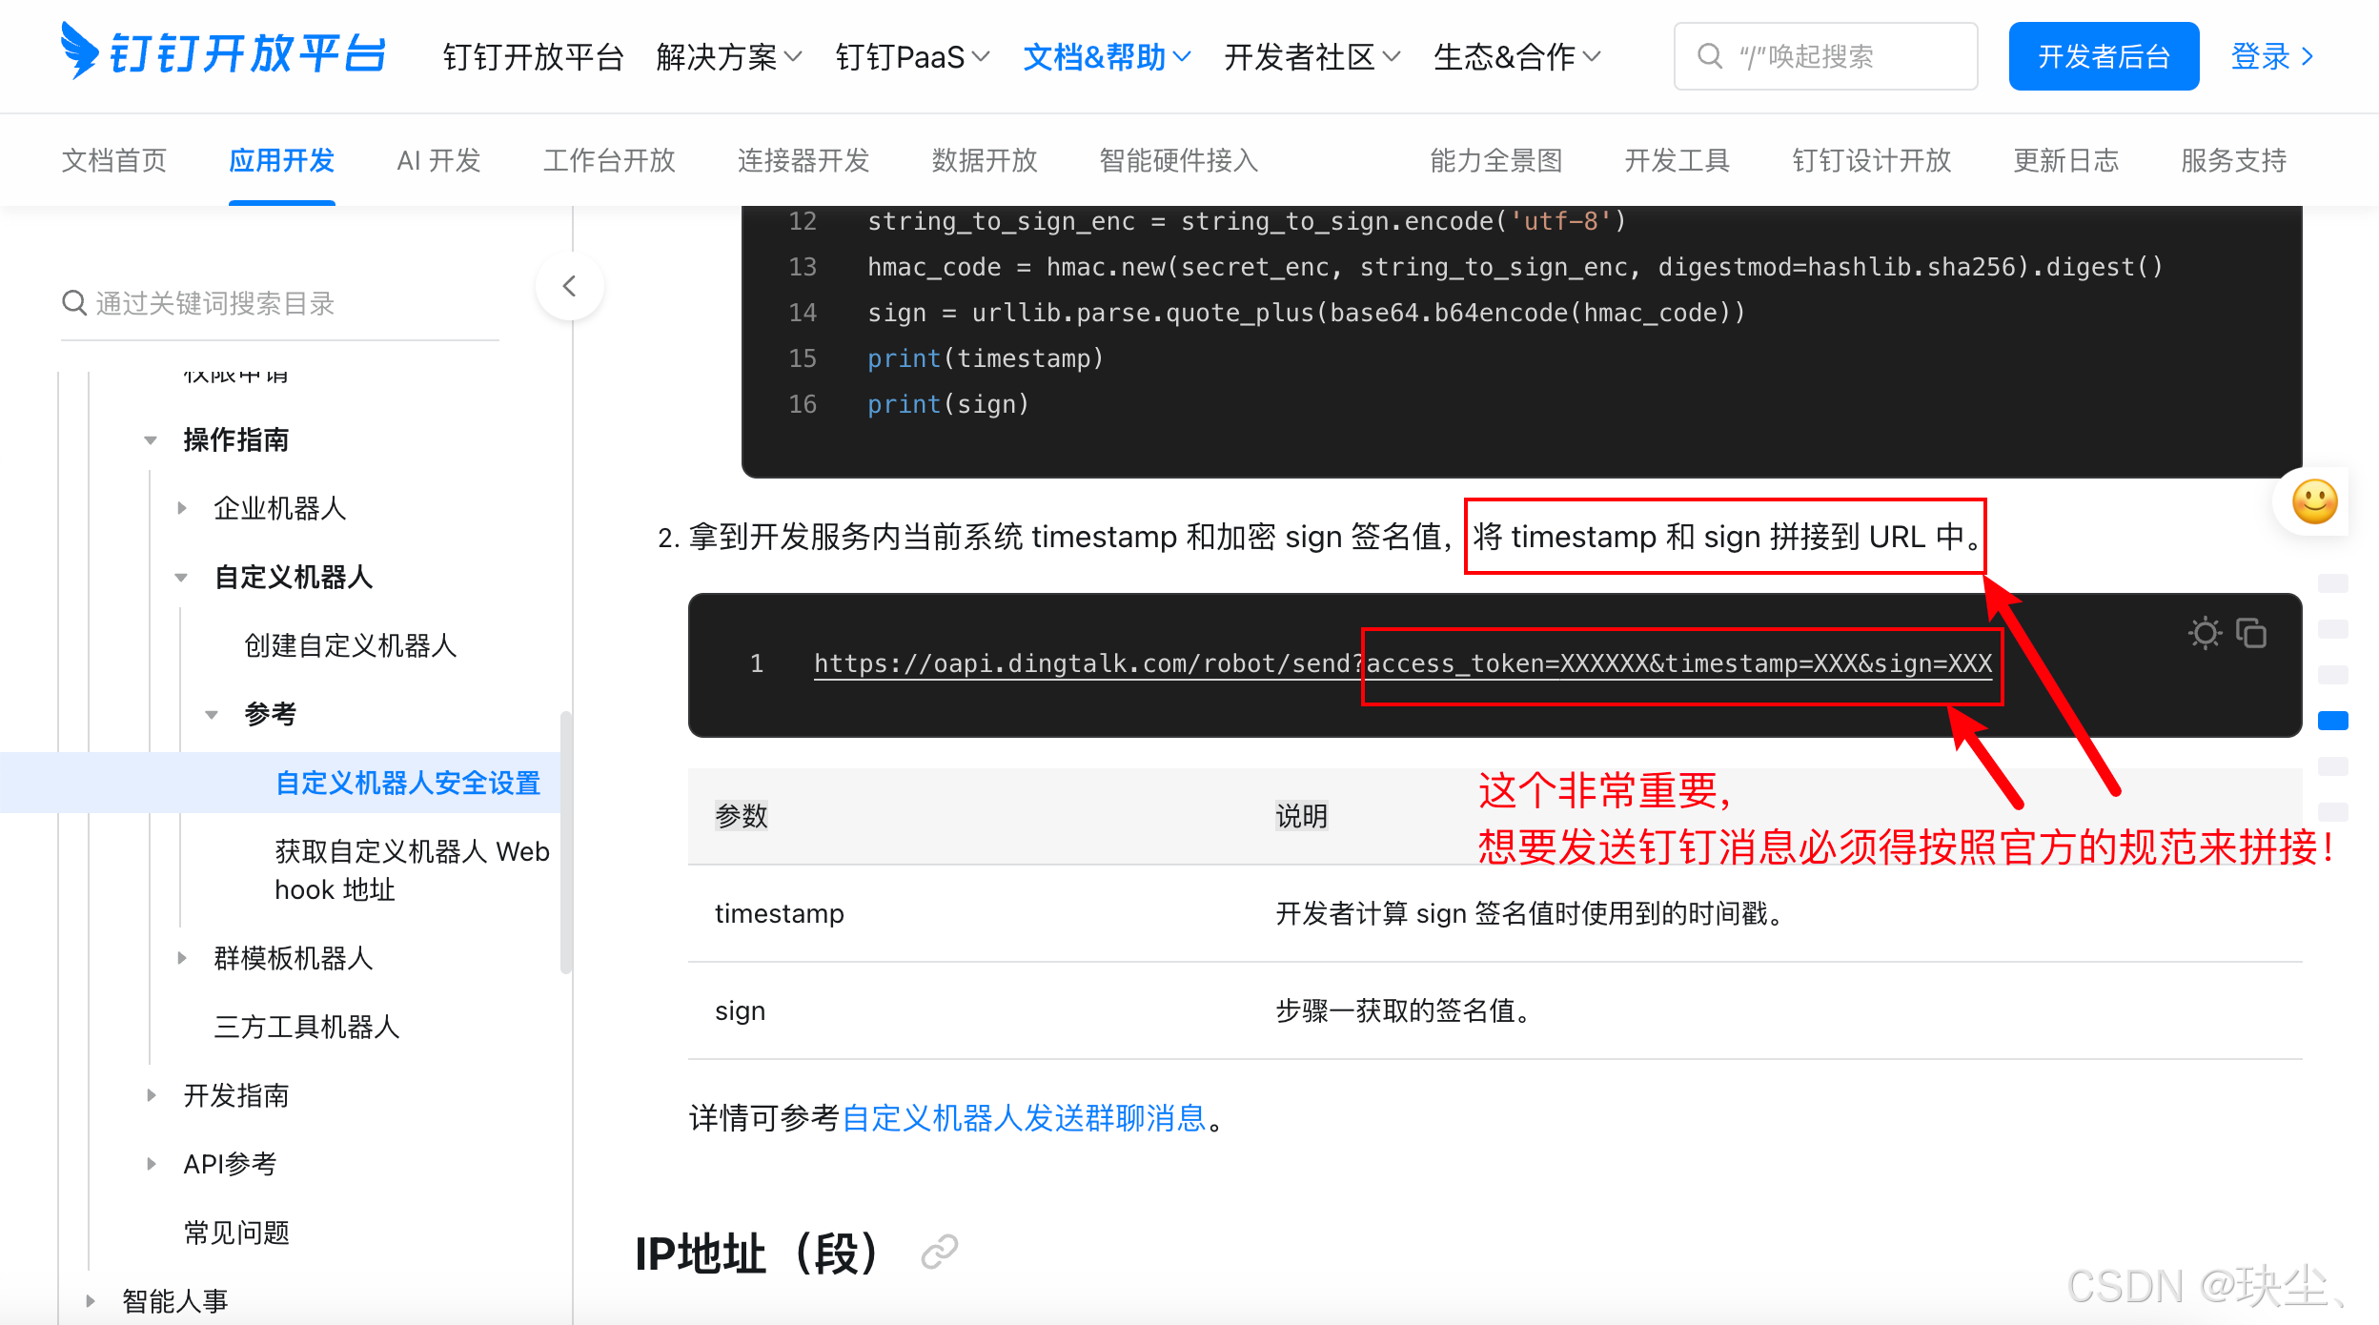The height and width of the screenshot is (1325, 2379).
Task: Expand the API参考 tree node
Action: [x=151, y=1164]
